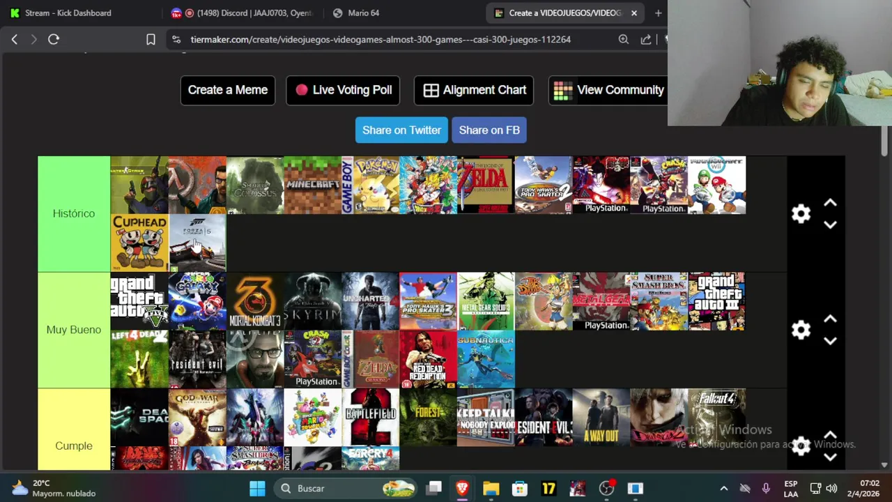This screenshot has height=502, width=892.
Task: Close the TierMaker browser tab
Action: (634, 13)
